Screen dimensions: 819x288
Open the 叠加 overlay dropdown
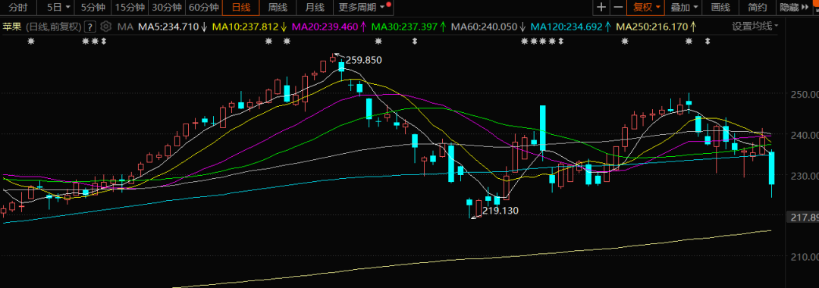point(683,8)
